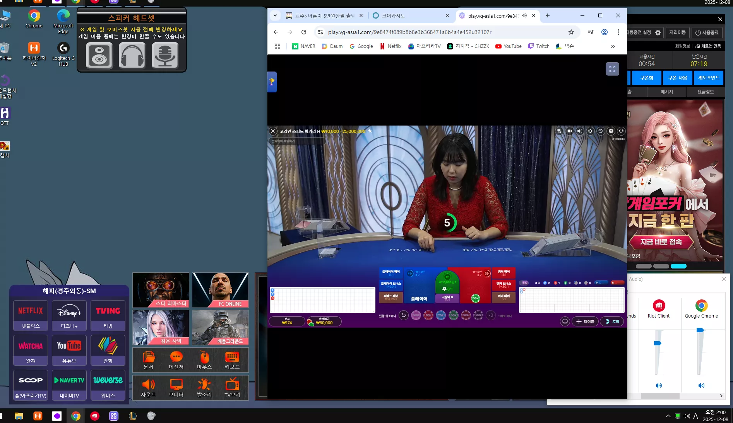Open Chrome profile icon in toolbar
This screenshot has height=423, width=733.
[604, 32]
